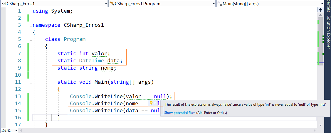The image size is (331, 133).
Task: Collapse the class Program block
Action: pos(31,39)
